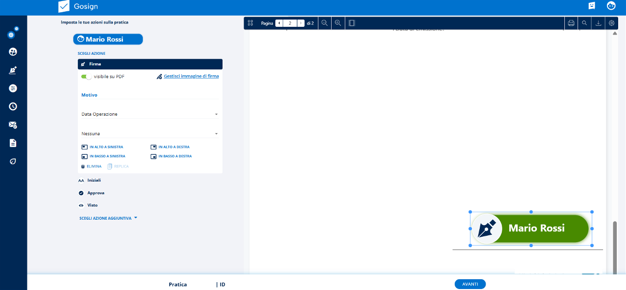
Task: Toggle the 'visibile su PDF' switch
Action: 87,77
